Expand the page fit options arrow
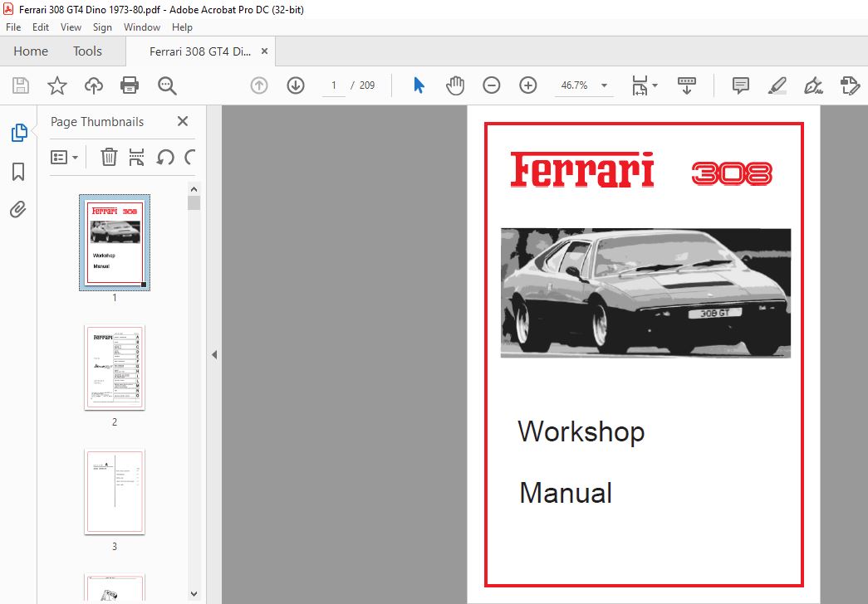 click(x=655, y=85)
